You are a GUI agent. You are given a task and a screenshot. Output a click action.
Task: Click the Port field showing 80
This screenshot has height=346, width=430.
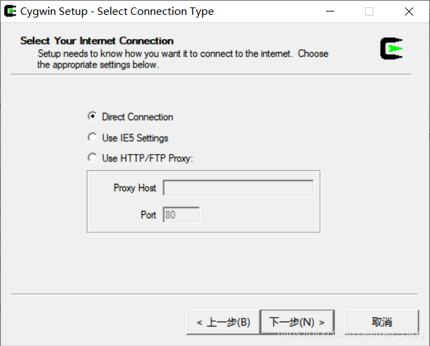click(x=182, y=215)
